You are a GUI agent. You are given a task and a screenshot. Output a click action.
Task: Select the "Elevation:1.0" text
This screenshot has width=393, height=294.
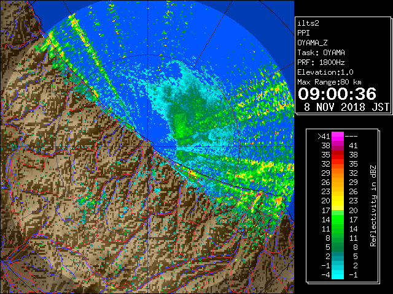[325, 72]
